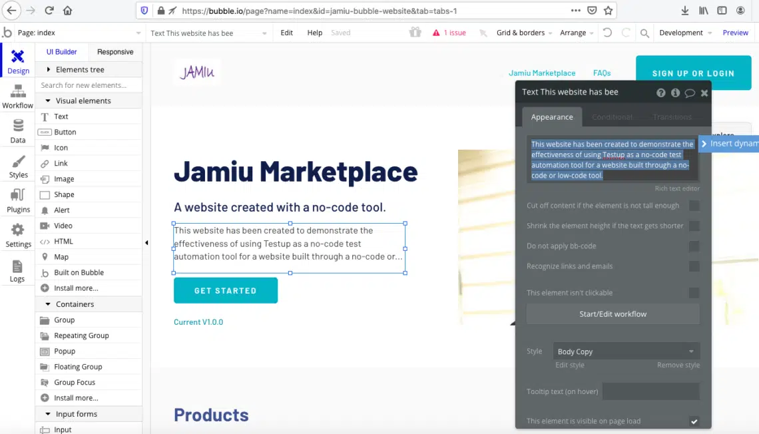Open the Logs section
Screen dimensions: 759x434
[x=17, y=270]
